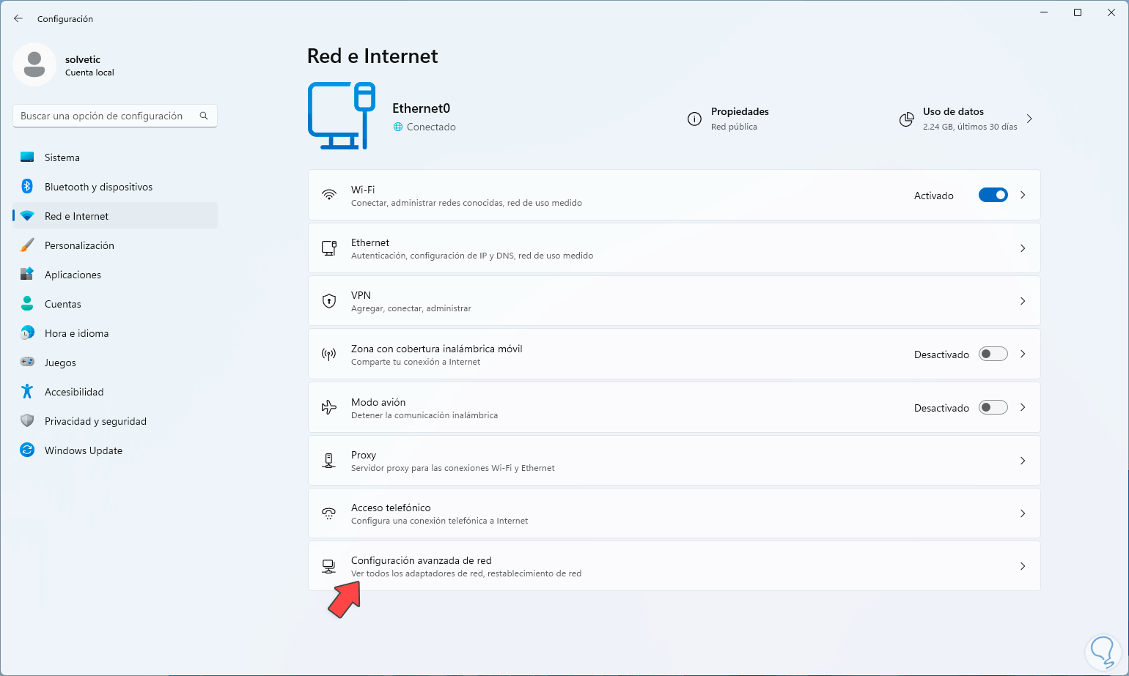Click the Aplicaciones icon in sidebar
Viewport: 1129px width, 676px height.
27,275
